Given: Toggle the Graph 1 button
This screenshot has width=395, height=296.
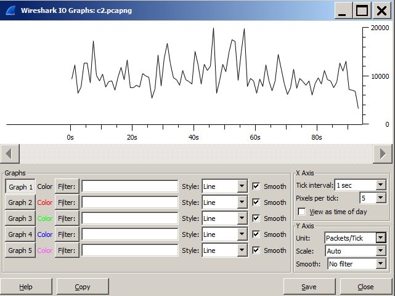Looking at the screenshot, I should [x=20, y=186].
